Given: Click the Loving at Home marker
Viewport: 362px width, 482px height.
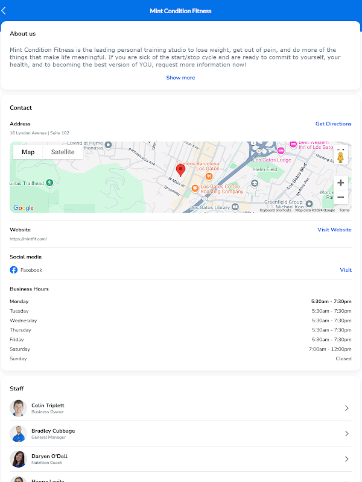Looking at the screenshot, I should tap(108, 145).
